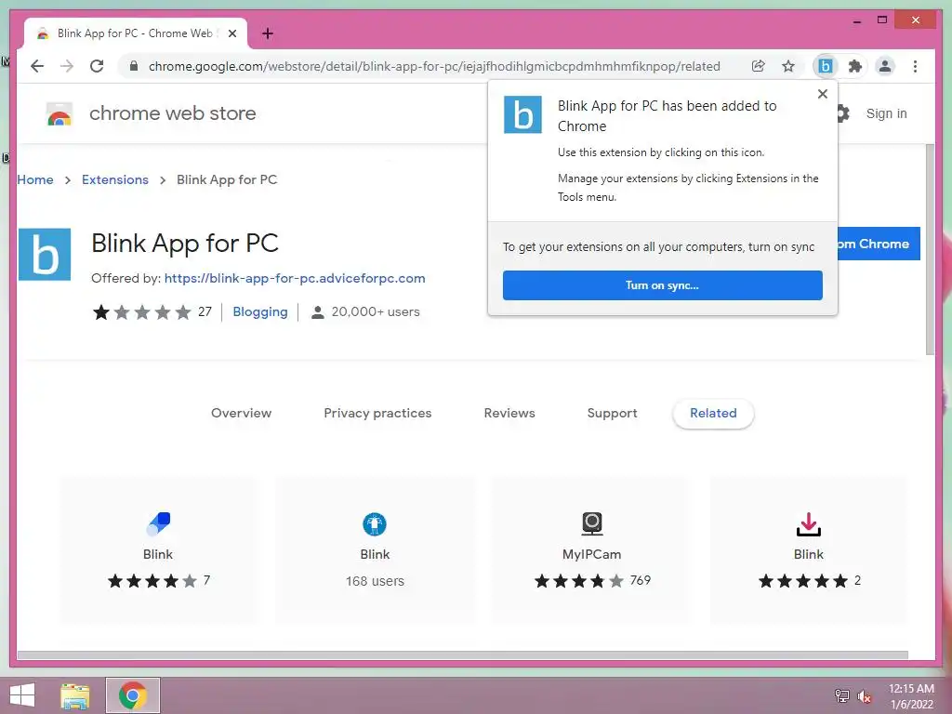Screen dimensions: 952x714
Task: Open File Explorer from the taskbar
Action: pyautogui.click(x=75, y=695)
